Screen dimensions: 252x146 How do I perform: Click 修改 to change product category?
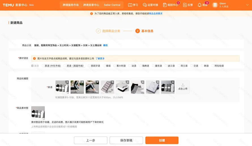pyautogui.click(x=105, y=45)
